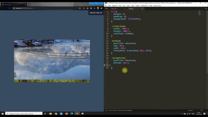
Task: Open the Find menu
Action: (x=120, y=6)
